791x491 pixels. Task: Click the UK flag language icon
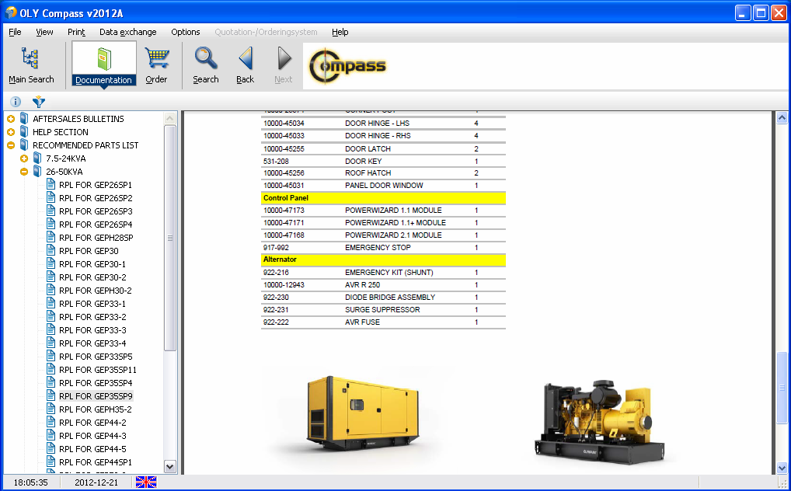coord(146,482)
